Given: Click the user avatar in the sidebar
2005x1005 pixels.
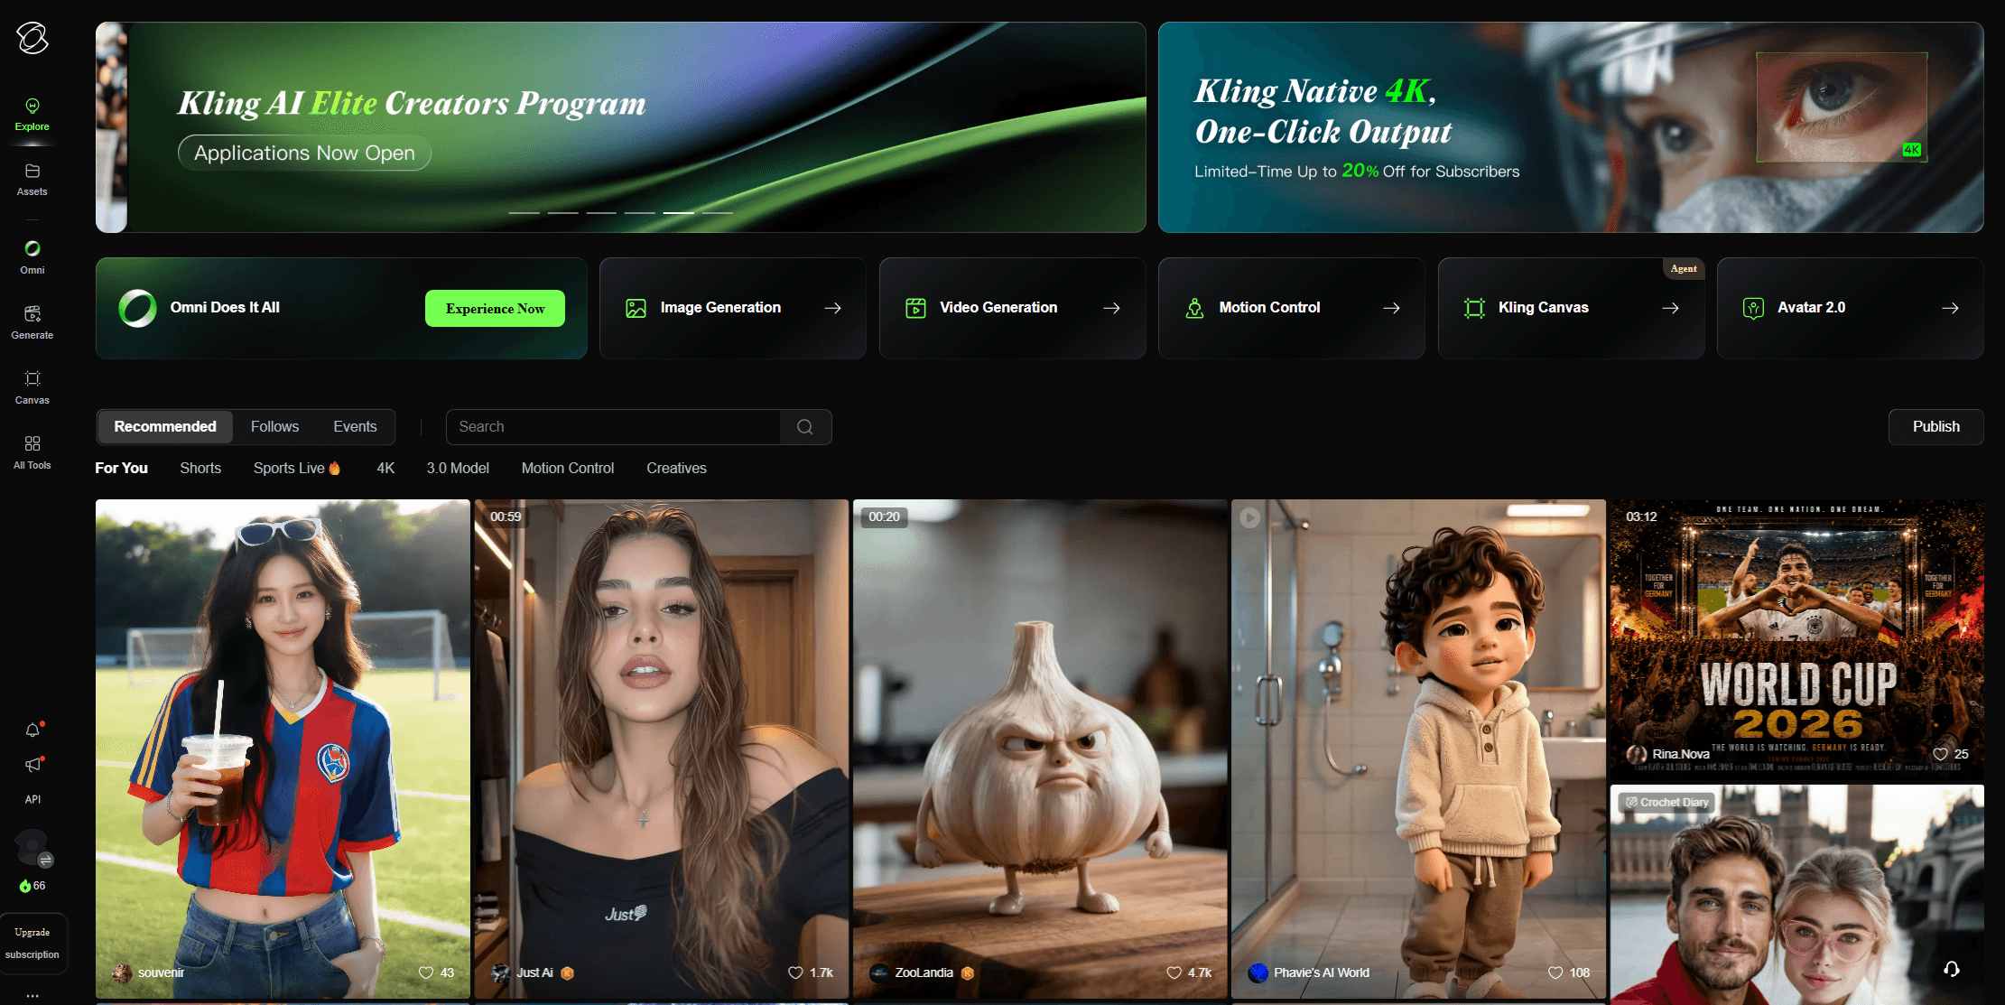Looking at the screenshot, I should click(32, 847).
